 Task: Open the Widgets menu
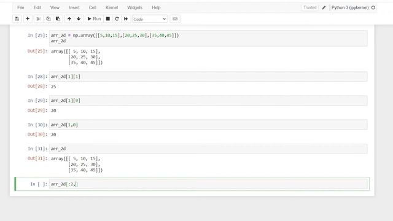[x=135, y=7]
